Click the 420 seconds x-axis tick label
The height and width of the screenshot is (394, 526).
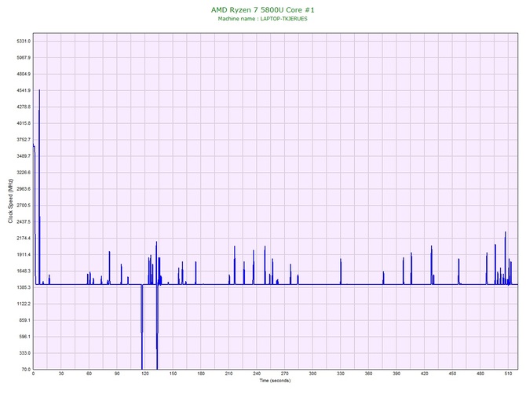[x=425, y=374]
